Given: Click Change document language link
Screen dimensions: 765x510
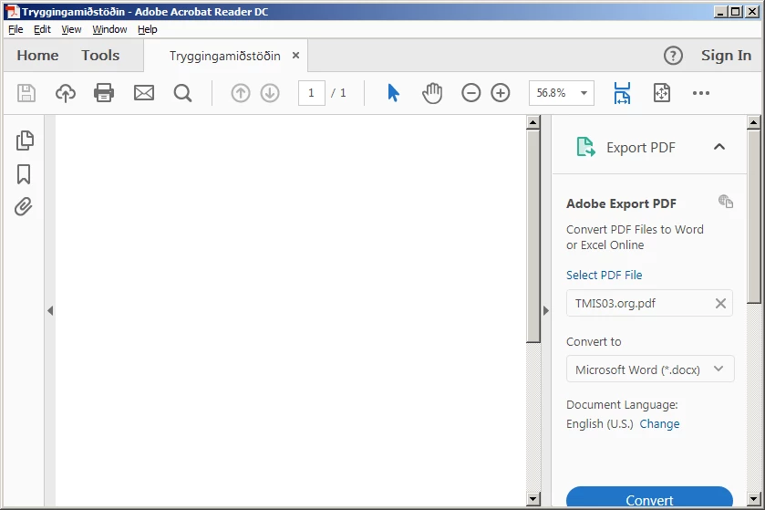Looking at the screenshot, I should pos(659,423).
